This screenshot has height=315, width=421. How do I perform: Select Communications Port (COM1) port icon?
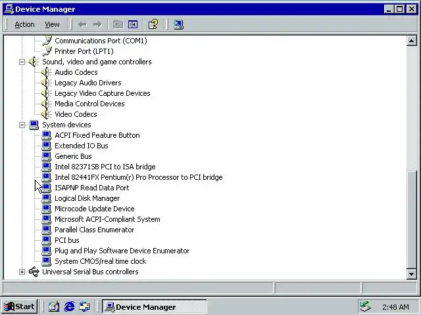click(x=47, y=41)
